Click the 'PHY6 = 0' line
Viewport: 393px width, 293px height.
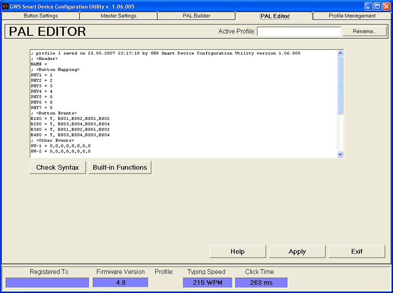[x=42, y=102]
